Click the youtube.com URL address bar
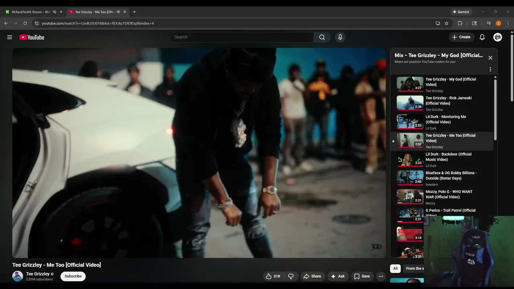This screenshot has width=514, height=289. [x=98, y=23]
